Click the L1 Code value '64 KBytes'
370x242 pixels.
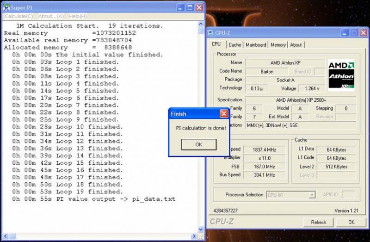pyautogui.click(x=336, y=158)
